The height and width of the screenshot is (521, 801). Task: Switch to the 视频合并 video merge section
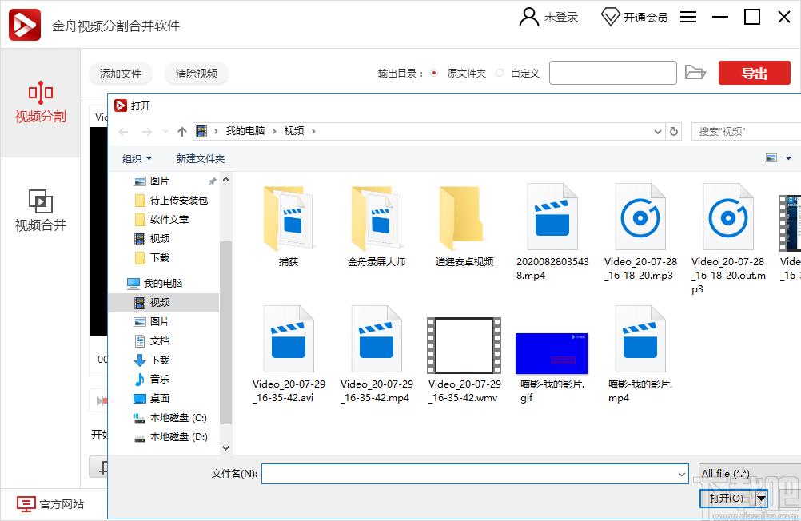point(40,210)
